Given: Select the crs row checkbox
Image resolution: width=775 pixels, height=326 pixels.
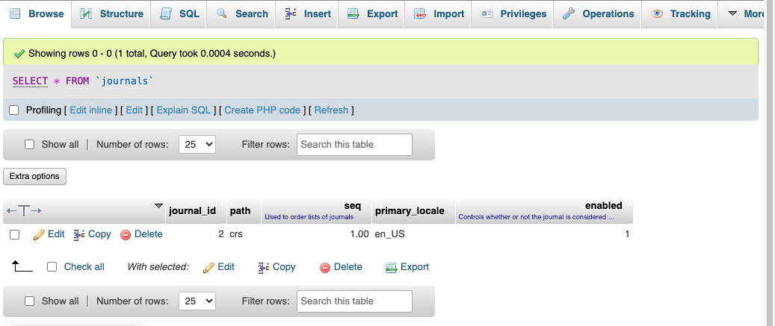Looking at the screenshot, I should [x=14, y=234].
